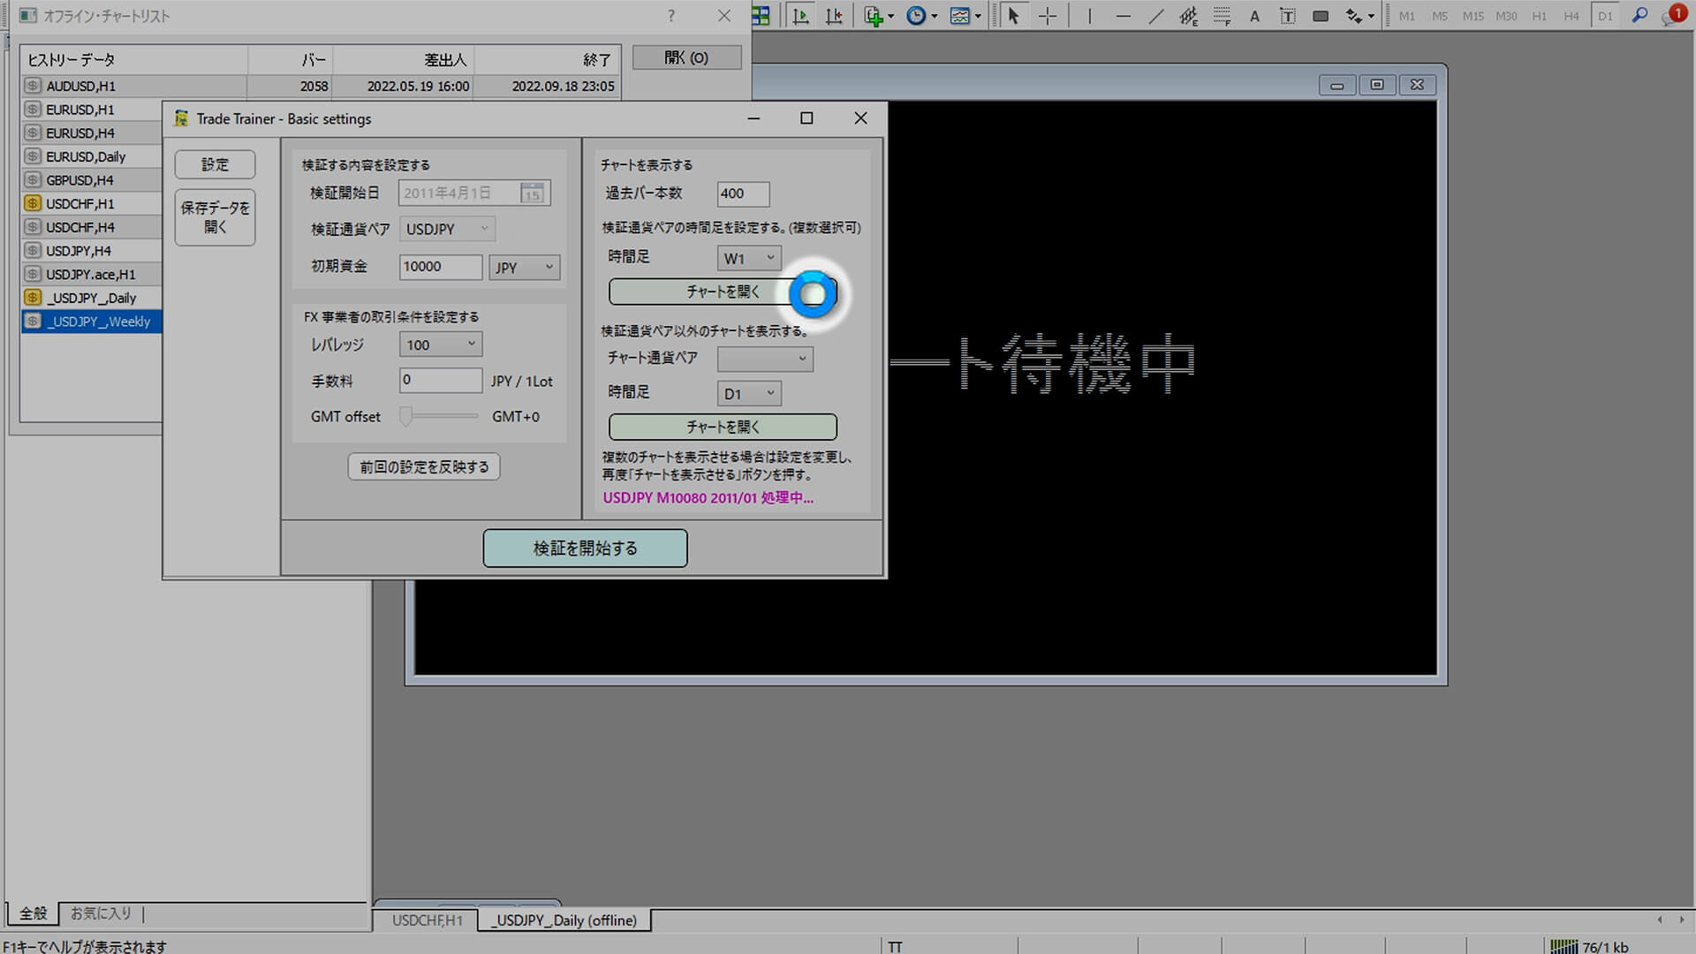Select the Fibonacci retracement tool
The width and height of the screenshot is (1696, 954).
pos(1223,16)
